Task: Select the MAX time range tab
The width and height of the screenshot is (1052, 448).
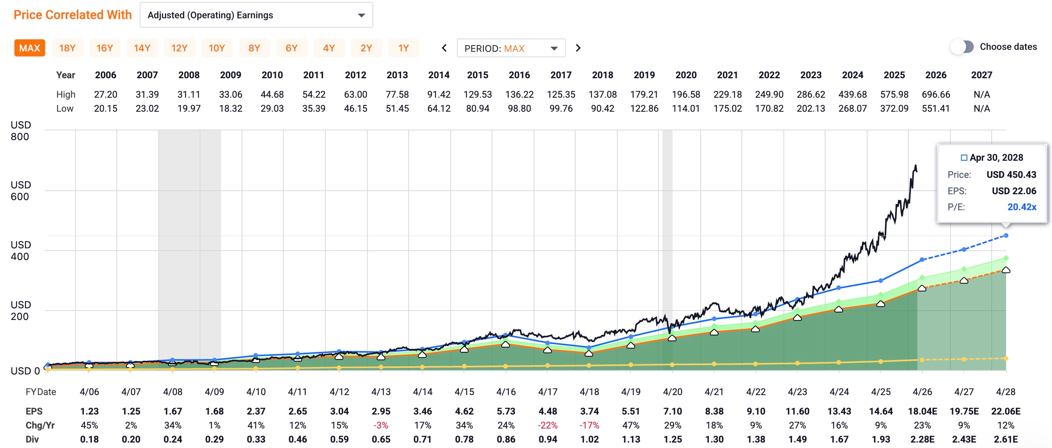Action: coord(30,48)
